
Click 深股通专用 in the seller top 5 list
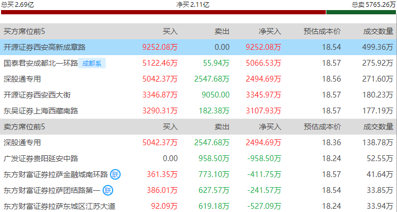click(x=22, y=143)
